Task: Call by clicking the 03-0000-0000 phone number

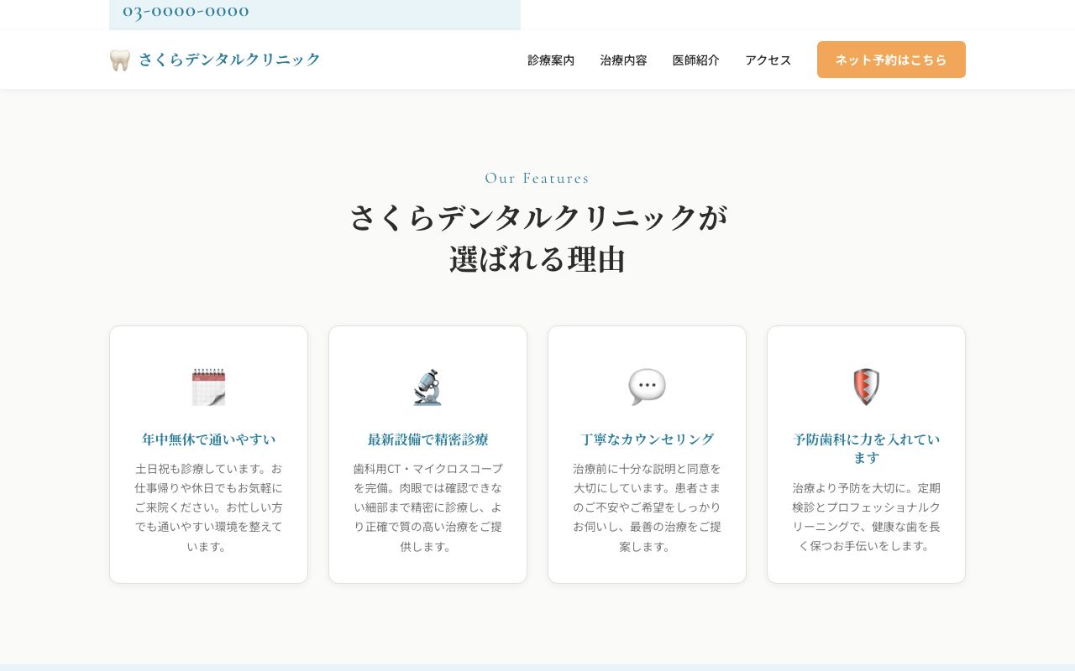Action: (186, 11)
